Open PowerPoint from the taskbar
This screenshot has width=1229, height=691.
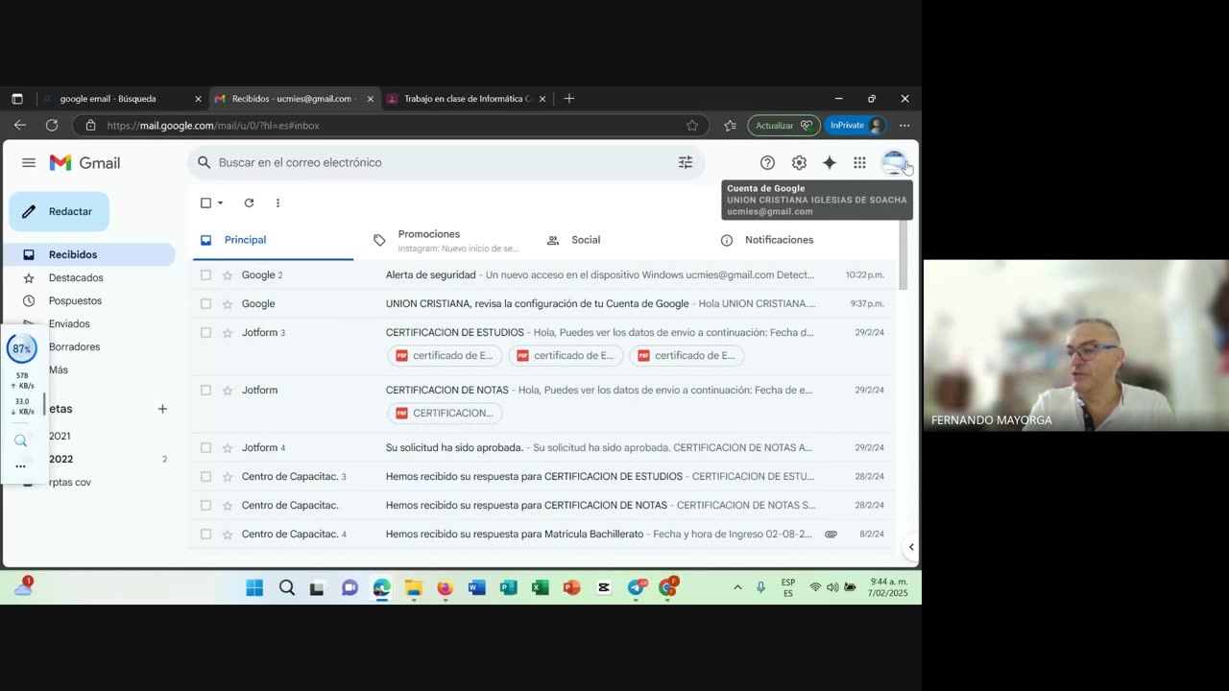tap(572, 587)
